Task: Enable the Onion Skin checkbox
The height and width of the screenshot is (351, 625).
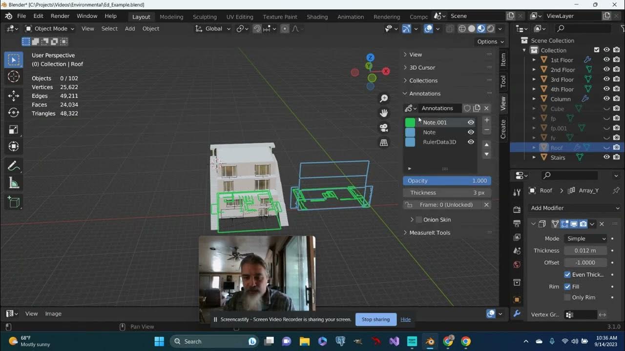Action: (x=418, y=220)
